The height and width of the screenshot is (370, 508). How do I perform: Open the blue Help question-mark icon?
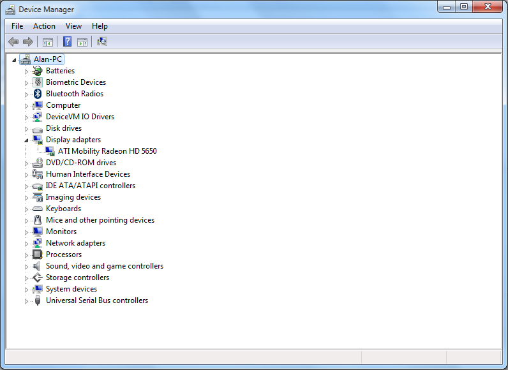click(67, 41)
